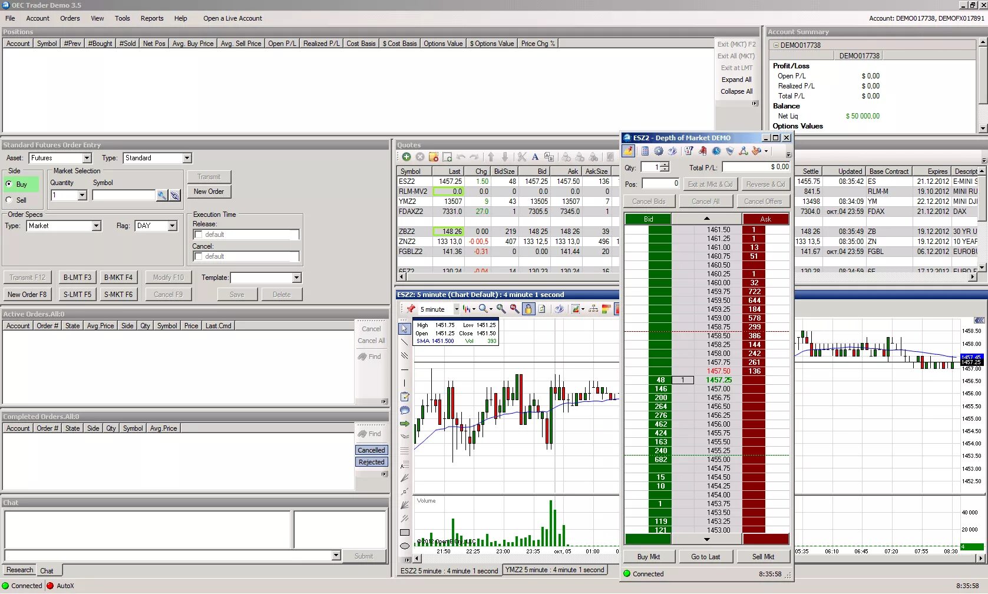
Task: Open the Template dropdown
Action: pyautogui.click(x=296, y=278)
